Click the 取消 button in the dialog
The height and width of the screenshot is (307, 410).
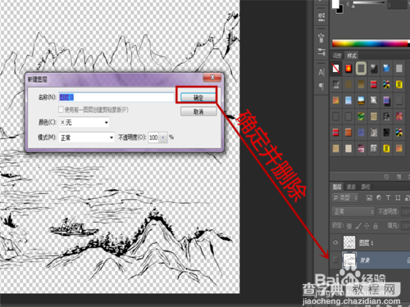(x=198, y=111)
